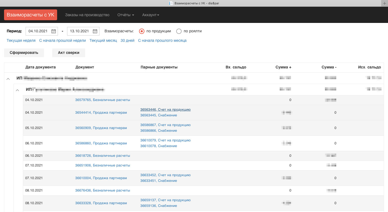Image resolution: width=388 pixels, height=212 pixels.
Task: Open the Отчёты dropdown menu
Action: click(126, 15)
